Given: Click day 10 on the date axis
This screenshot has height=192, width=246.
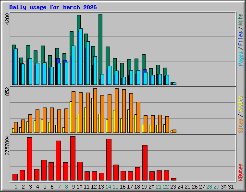Looking at the screenshot, I should [x=79, y=187].
